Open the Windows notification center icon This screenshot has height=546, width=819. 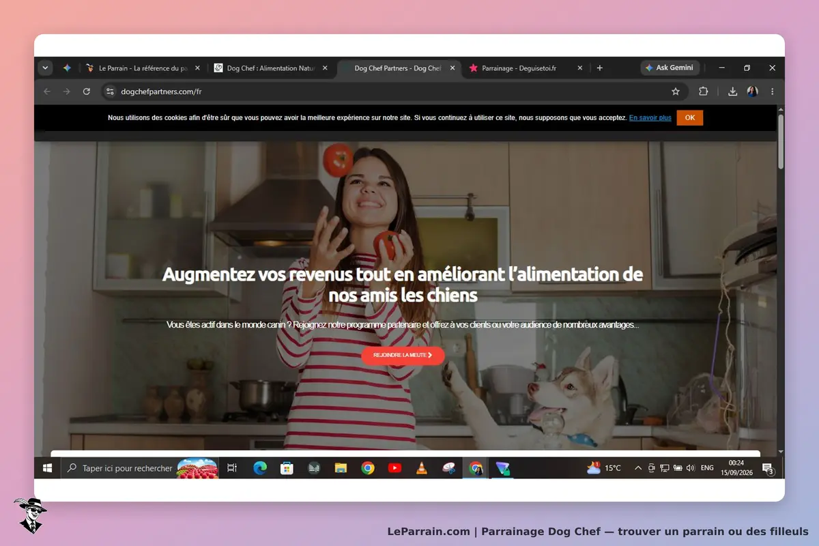click(768, 469)
